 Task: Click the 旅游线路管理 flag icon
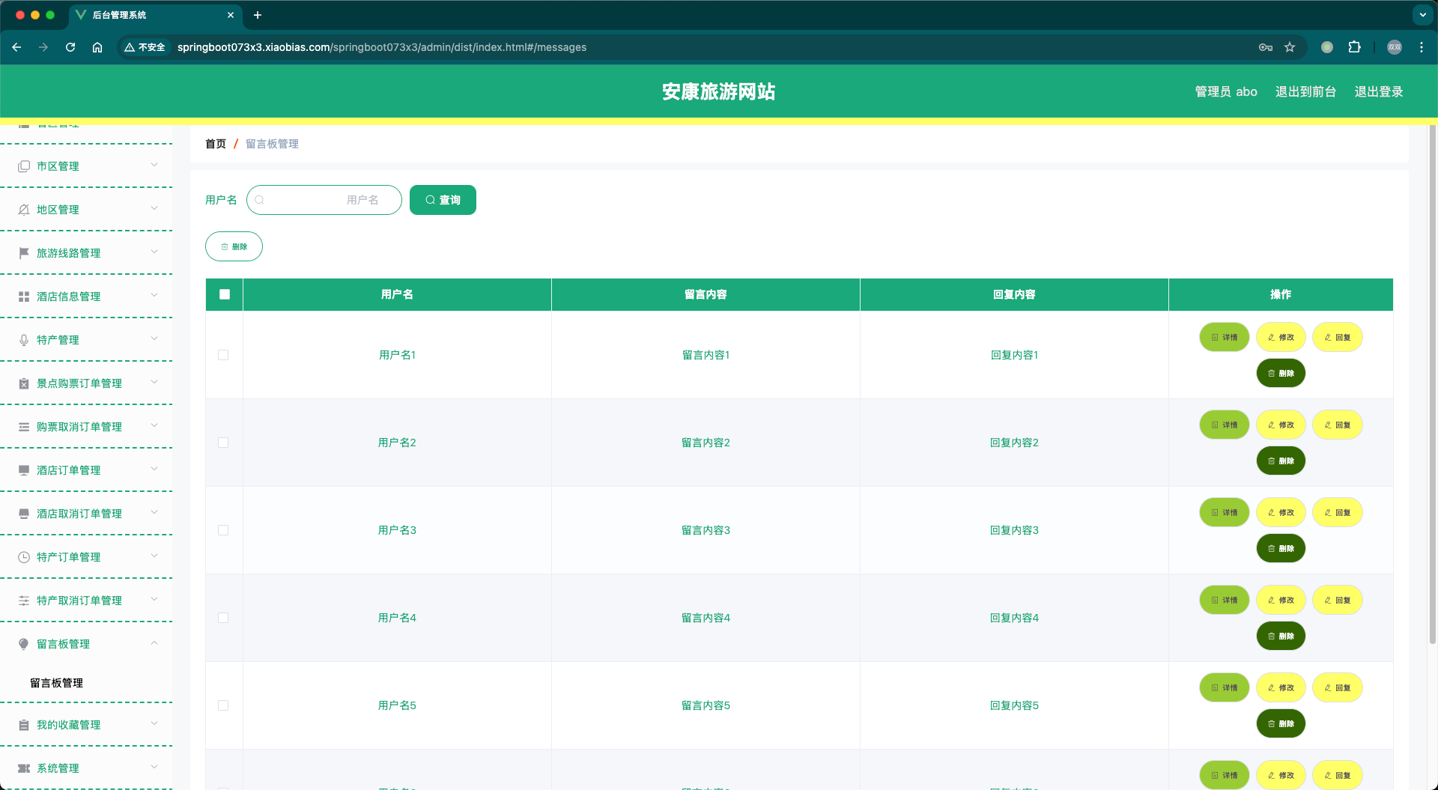pyautogui.click(x=24, y=253)
